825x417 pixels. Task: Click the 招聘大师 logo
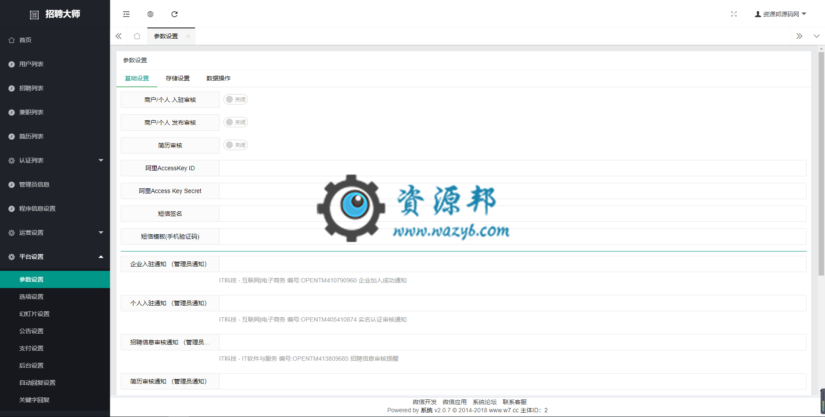tap(55, 14)
